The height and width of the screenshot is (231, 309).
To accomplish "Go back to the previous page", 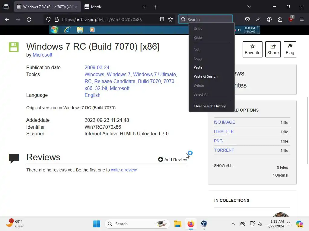I will (7, 20).
